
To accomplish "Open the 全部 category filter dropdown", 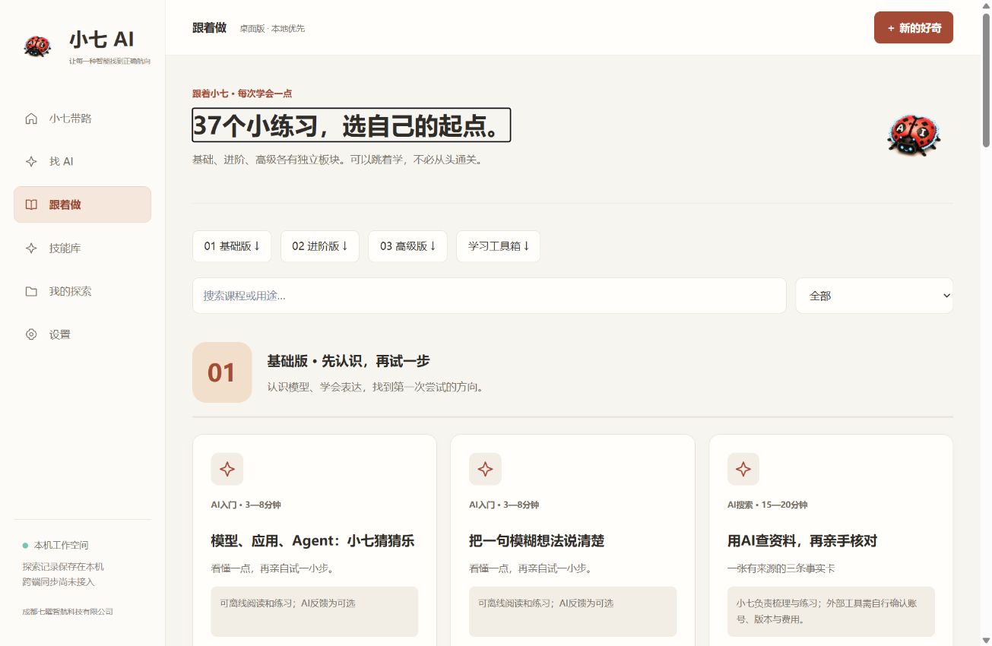I will pyautogui.click(x=874, y=296).
